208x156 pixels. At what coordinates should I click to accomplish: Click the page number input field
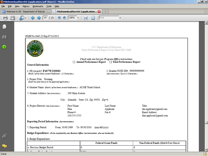coord(45,18)
